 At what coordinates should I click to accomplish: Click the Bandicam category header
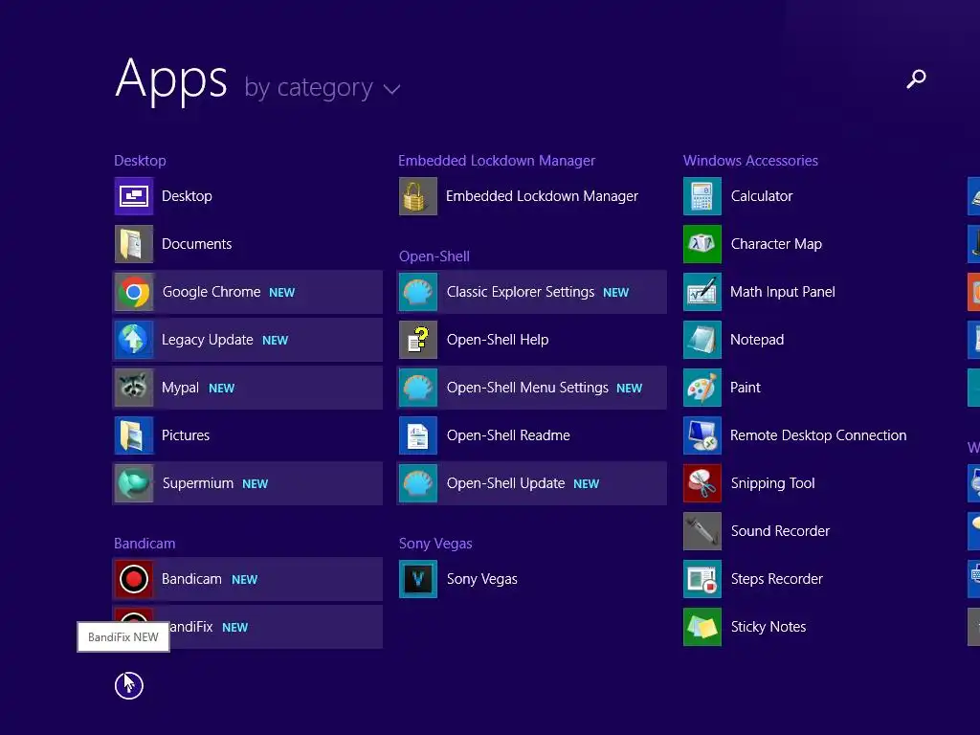tap(145, 544)
